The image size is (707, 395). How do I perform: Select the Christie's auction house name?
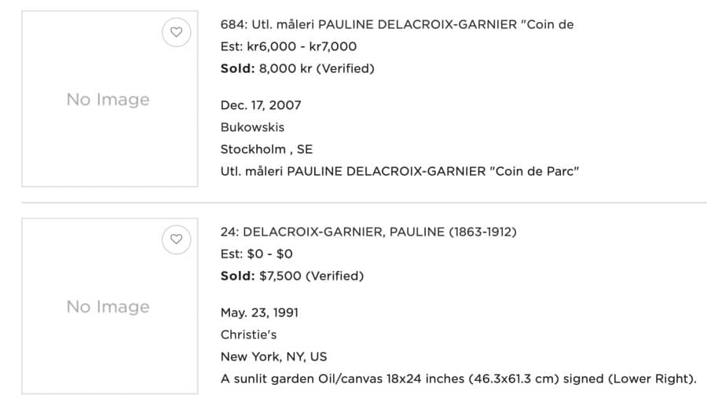coord(248,335)
